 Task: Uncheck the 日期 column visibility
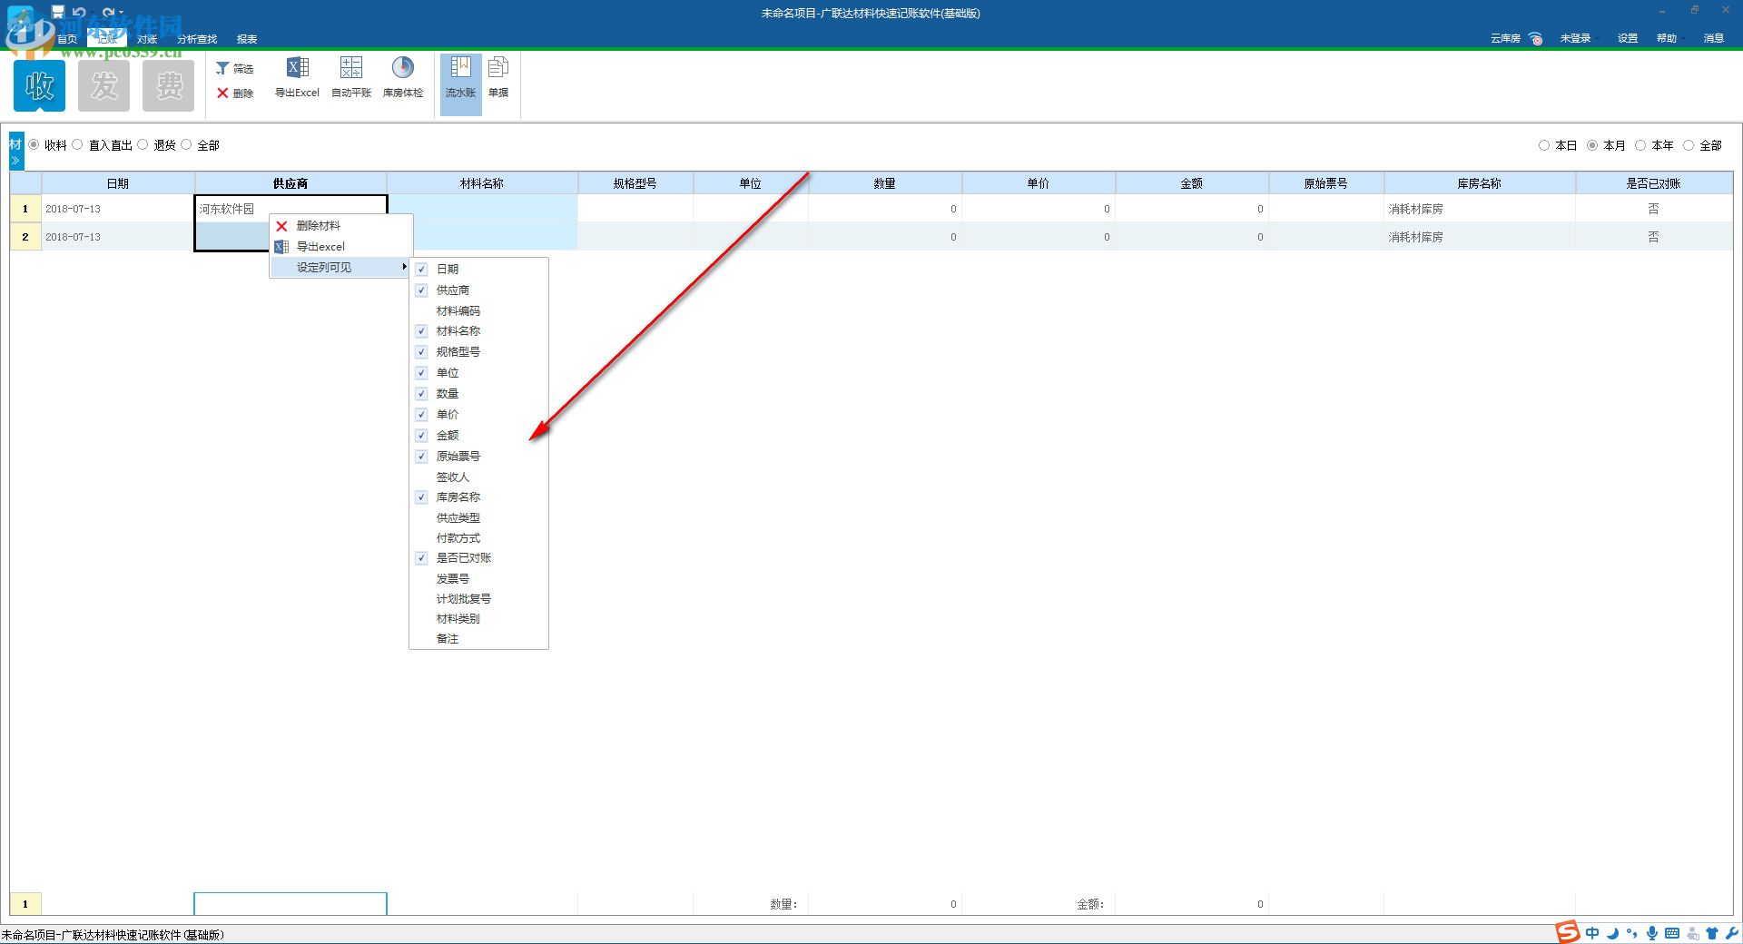pos(421,270)
